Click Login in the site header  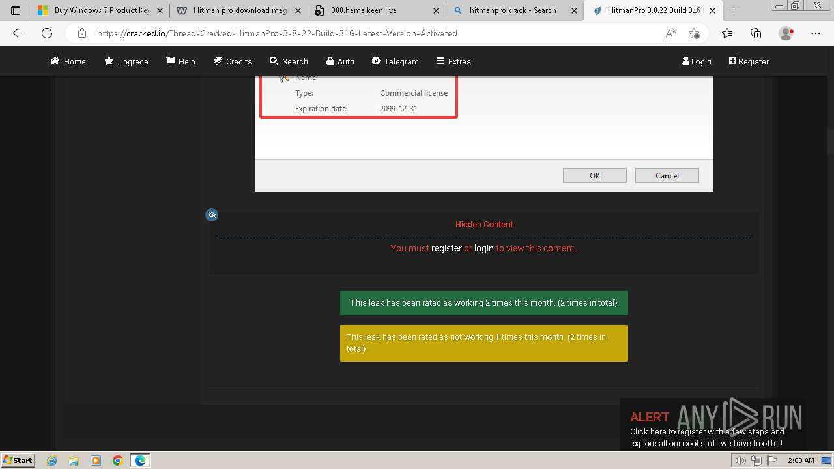click(697, 61)
